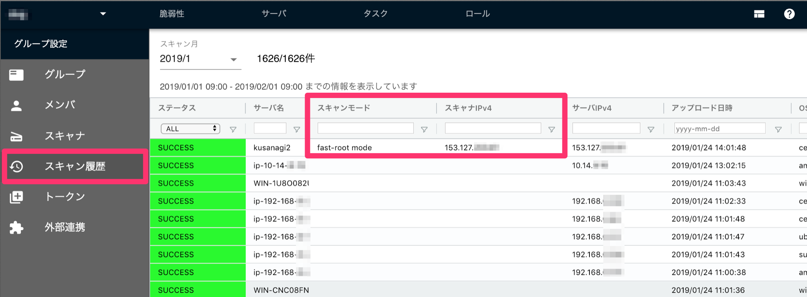The height and width of the screenshot is (297, 807).
Task: Open the ロール top menu
Action: point(478,14)
